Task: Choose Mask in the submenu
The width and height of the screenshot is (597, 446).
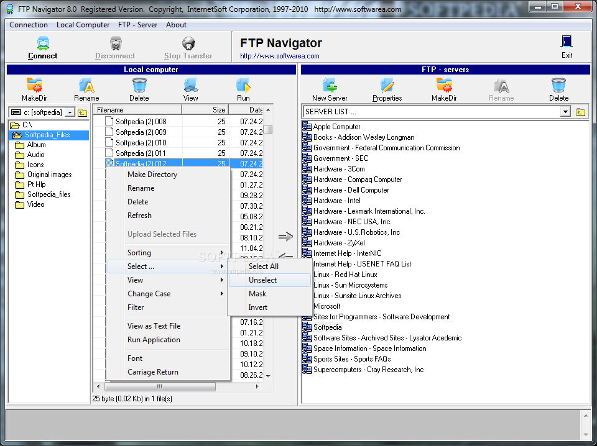Action: 269,294
